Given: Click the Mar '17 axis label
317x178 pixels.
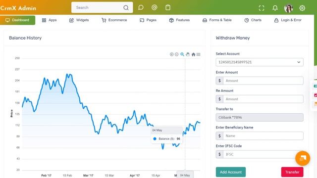Looking at the screenshot, I should pyautogui.click(x=88, y=176).
